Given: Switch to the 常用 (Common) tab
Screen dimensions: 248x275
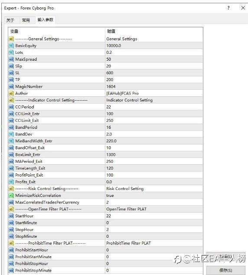Looking at the screenshot, I should point(26,20).
